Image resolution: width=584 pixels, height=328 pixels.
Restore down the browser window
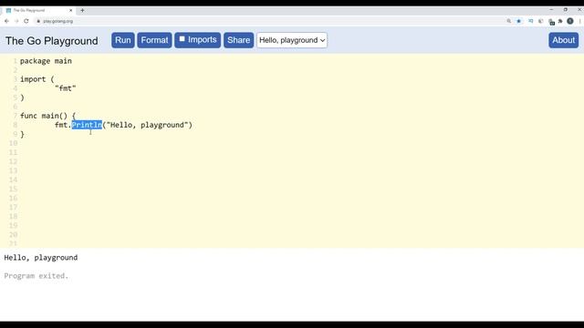pyautogui.click(x=566, y=9)
